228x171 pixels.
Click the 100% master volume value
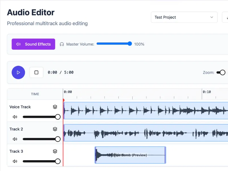(x=139, y=44)
